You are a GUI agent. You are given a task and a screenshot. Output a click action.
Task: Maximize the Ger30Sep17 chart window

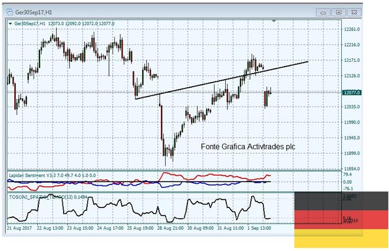338,11
